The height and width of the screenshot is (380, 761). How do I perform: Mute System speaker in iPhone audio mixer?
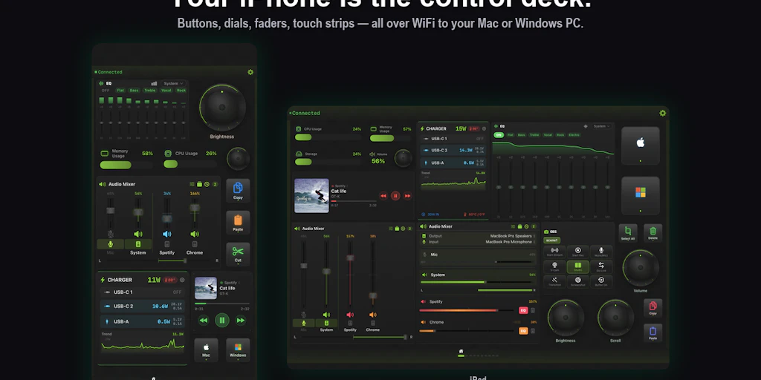[137, 234]
